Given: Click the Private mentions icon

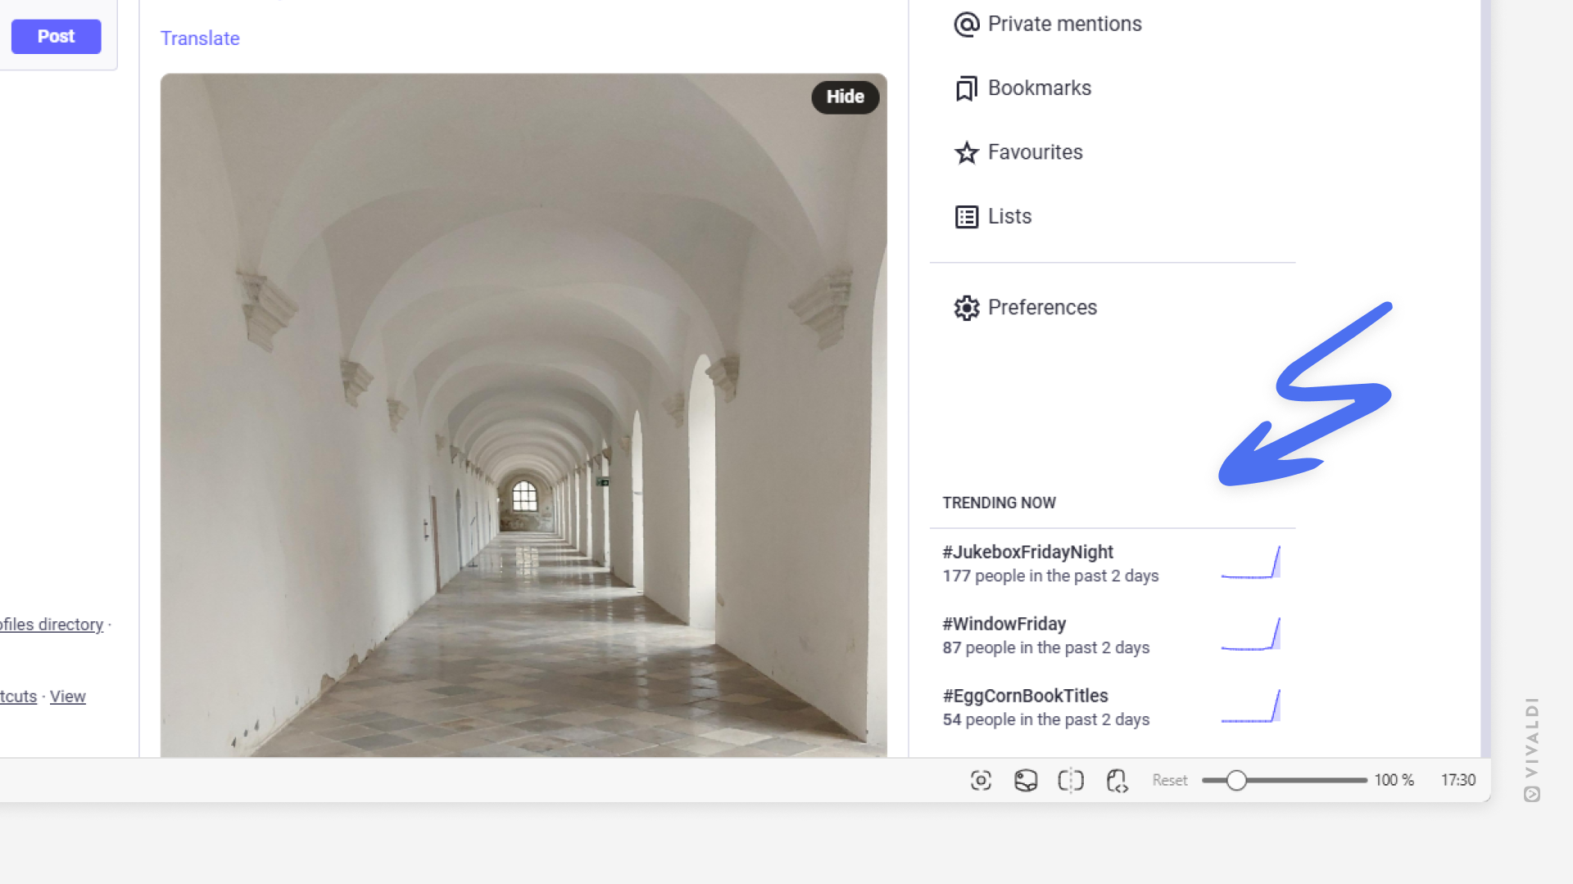Looking at the screenshot, I should [x=967, y=23].
